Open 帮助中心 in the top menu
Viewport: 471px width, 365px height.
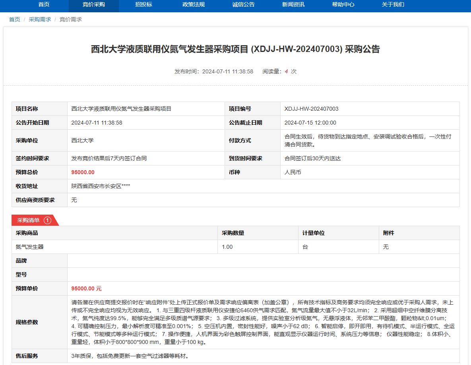(x=343, y=5)
